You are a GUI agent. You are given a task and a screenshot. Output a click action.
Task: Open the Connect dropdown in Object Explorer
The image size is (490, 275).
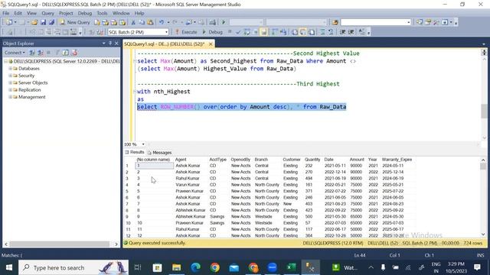tap(15, 53)
